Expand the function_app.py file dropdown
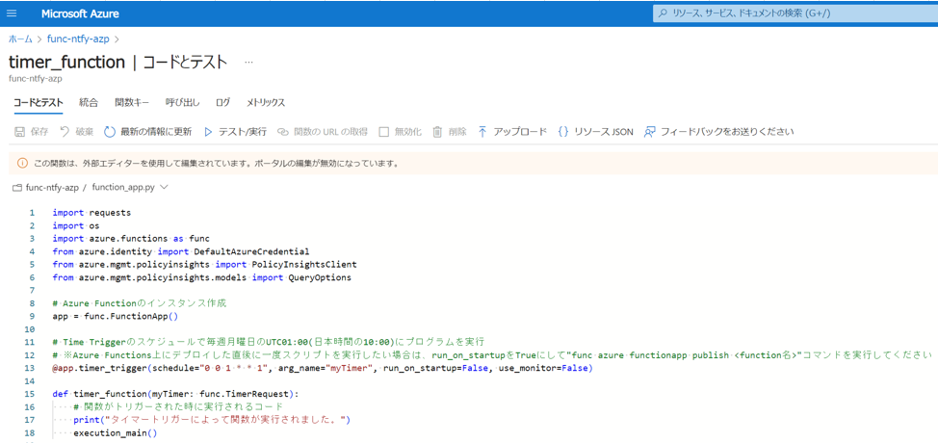The height and width of the screenshot is (443, 938). (165, 187)
